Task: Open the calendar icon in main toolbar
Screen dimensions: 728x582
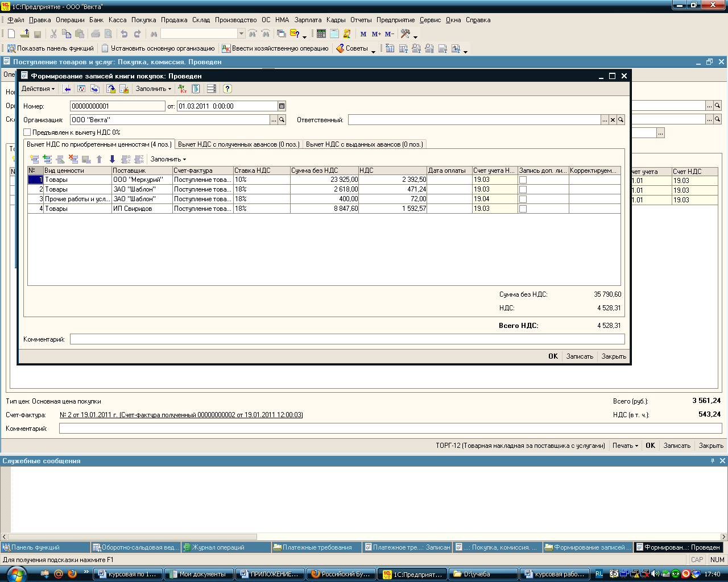Action: tap(334, 34)
